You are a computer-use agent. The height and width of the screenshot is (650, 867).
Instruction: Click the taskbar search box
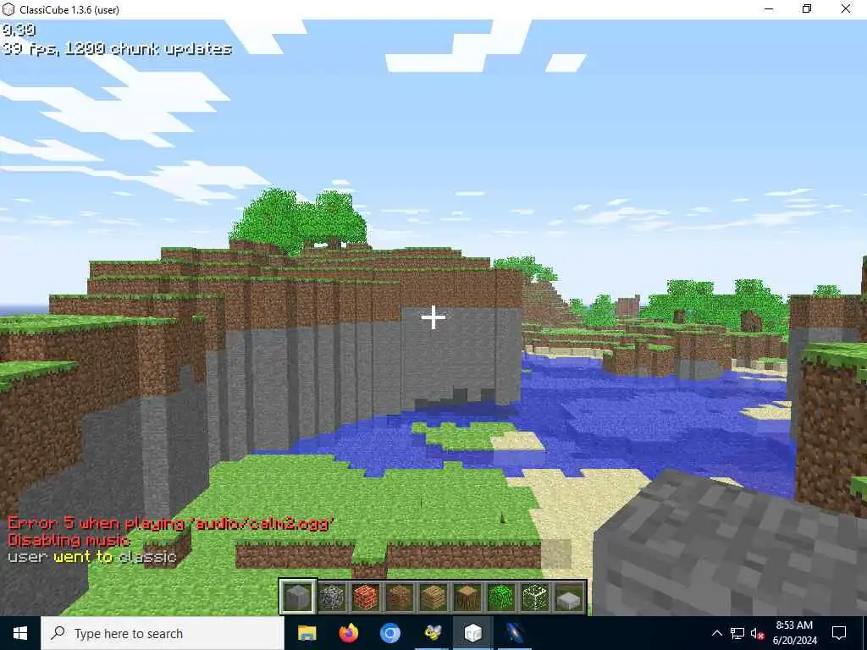(163, 633)
